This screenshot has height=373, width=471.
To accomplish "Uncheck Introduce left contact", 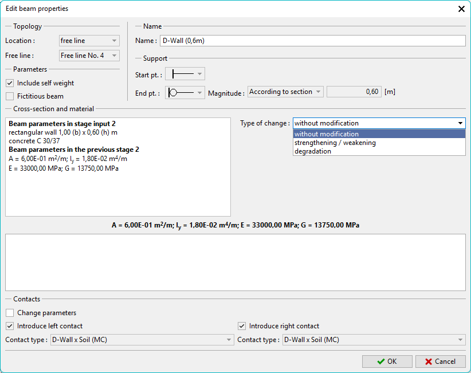I will (10, 326).
